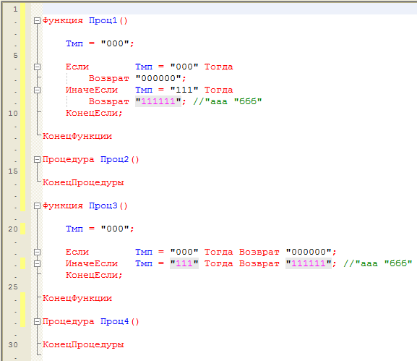Click the Процедура keyword before Проц4
Screen dimensions: 417x361
point(69,322)
